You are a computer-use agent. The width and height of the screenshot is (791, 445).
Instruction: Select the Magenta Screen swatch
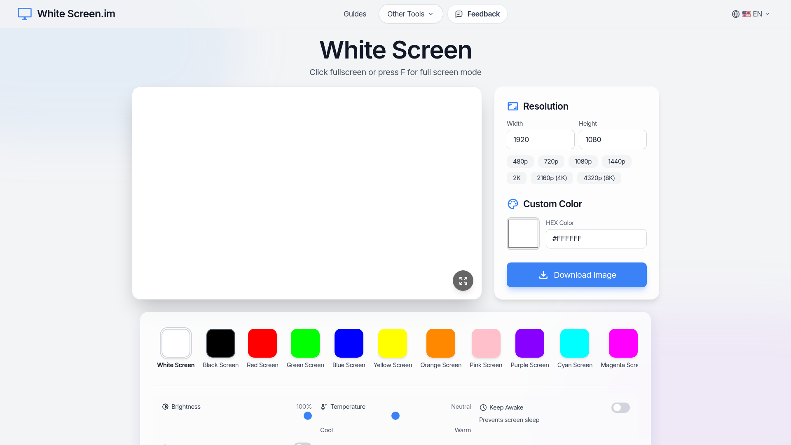coord(623,343)
